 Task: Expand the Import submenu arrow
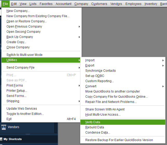163,60
